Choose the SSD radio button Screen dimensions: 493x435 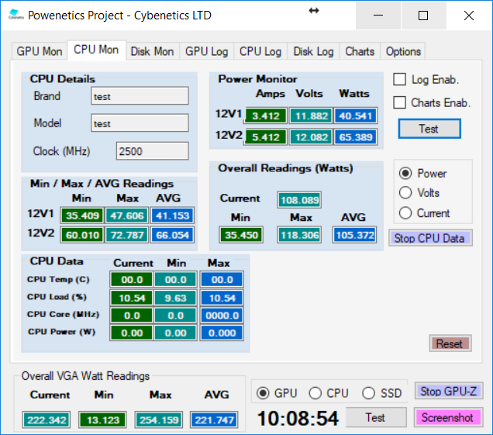pyautogui.click(x=368, y=393)
